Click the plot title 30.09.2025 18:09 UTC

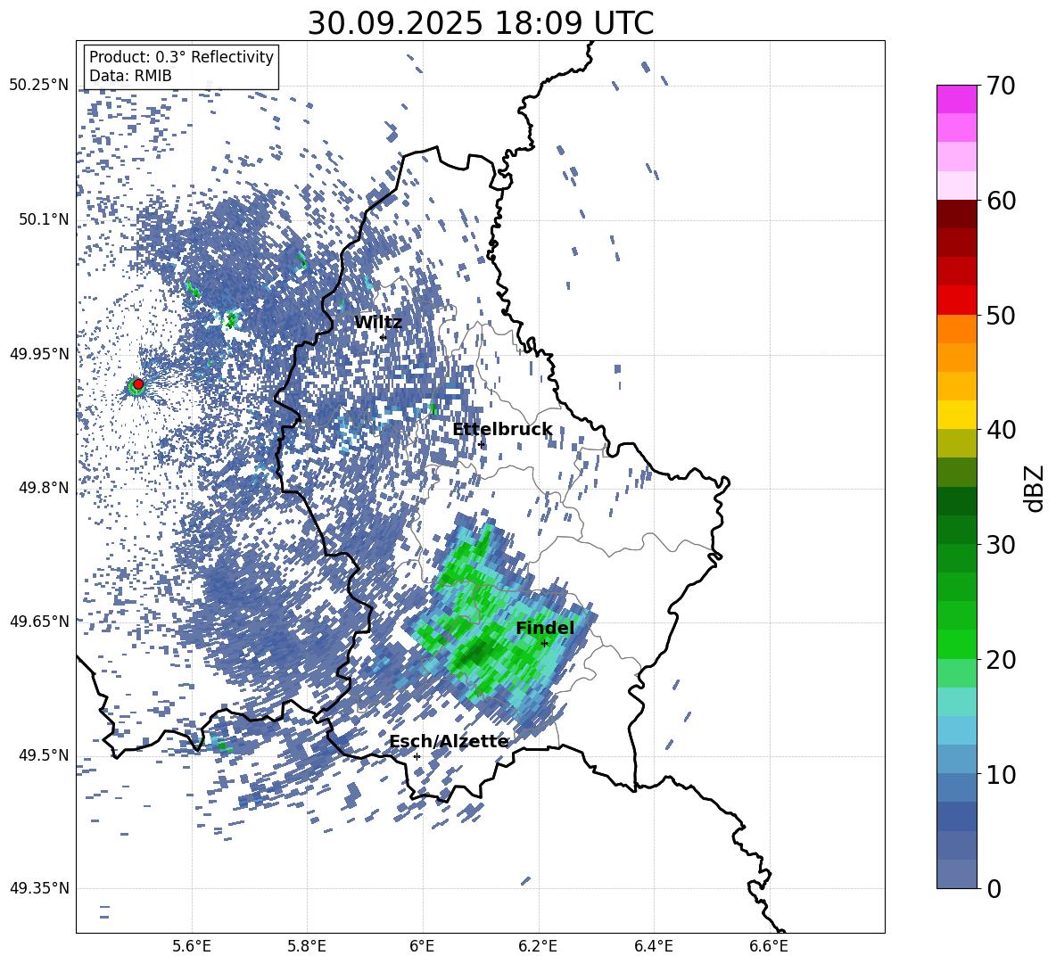click(481, 23)
